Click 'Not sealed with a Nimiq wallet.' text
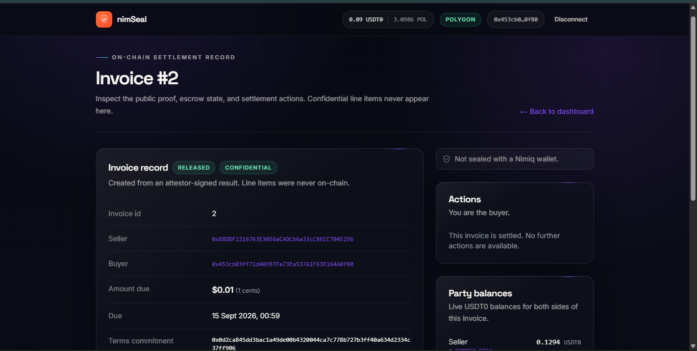The height and width of the screenshot is (351, 697). [x=507, y=159]
